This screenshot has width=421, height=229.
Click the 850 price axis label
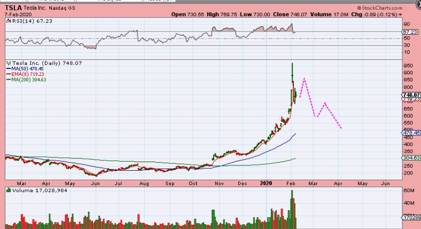408,80
